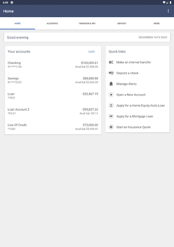Screen dimensions: 174x247
Task: Click the Home Equity/Auto Loan bank icon
Action: (x=111, y=105)
